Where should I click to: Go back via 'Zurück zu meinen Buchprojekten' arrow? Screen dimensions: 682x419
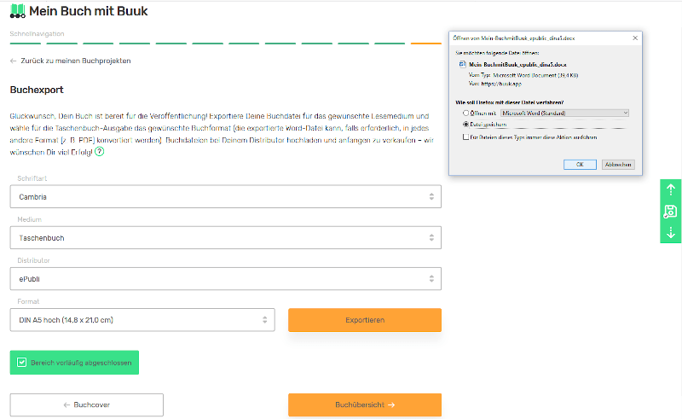pos(14,61)
